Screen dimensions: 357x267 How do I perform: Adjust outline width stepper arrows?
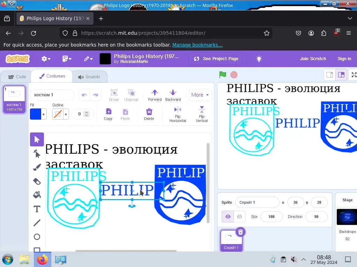coord(86,114)
